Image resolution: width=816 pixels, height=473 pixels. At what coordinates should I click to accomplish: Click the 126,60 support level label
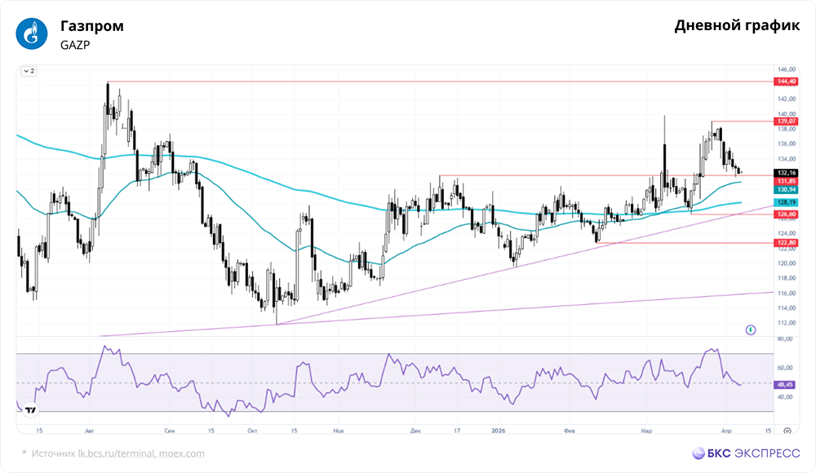(787, 214)
